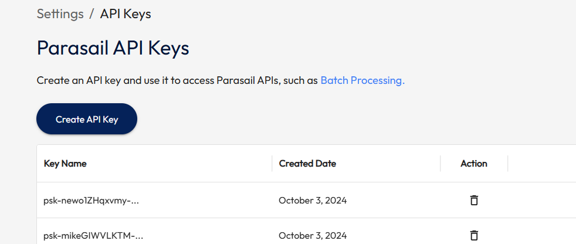The image size is (576, 244).
Task: Sort by the Created Date column header
Action: (x=307, y=164)
